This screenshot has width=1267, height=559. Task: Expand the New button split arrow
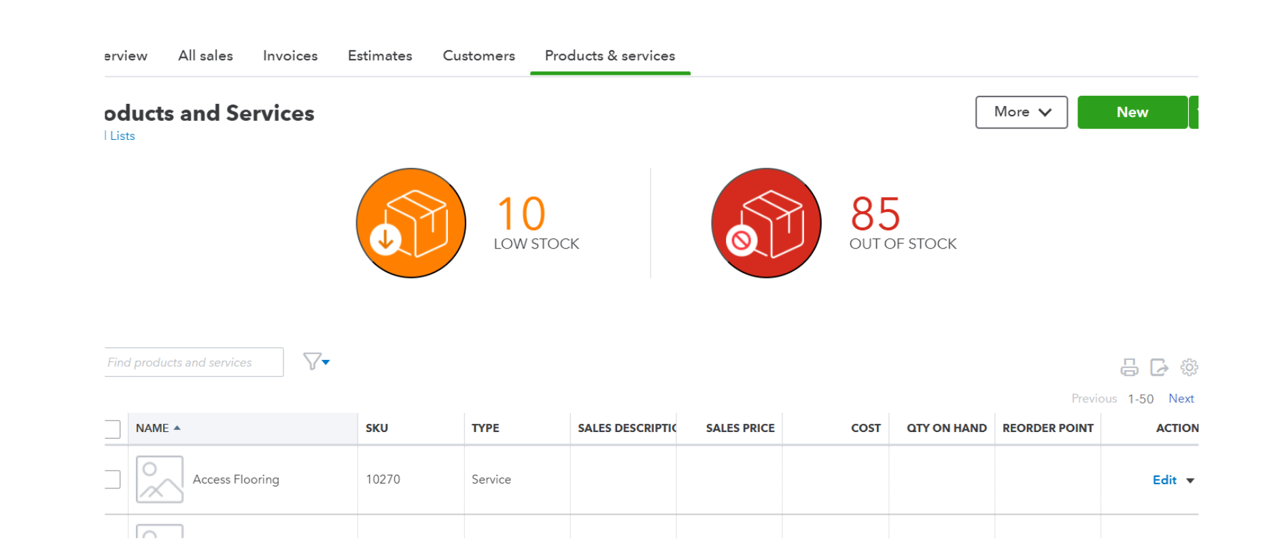(1194, 112)
